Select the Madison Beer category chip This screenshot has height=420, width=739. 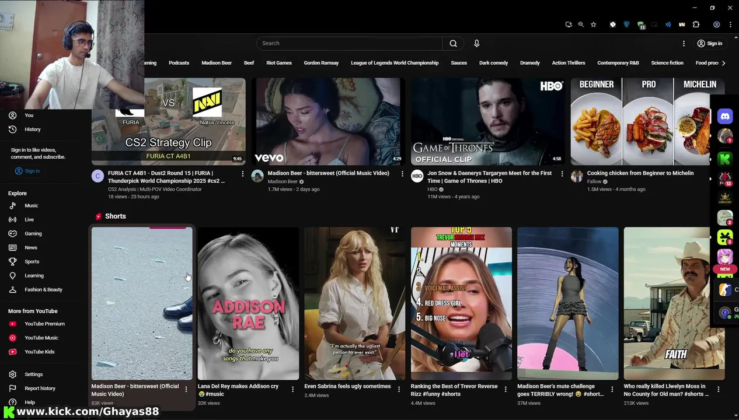pyautogui.click(x=217, y=63)
